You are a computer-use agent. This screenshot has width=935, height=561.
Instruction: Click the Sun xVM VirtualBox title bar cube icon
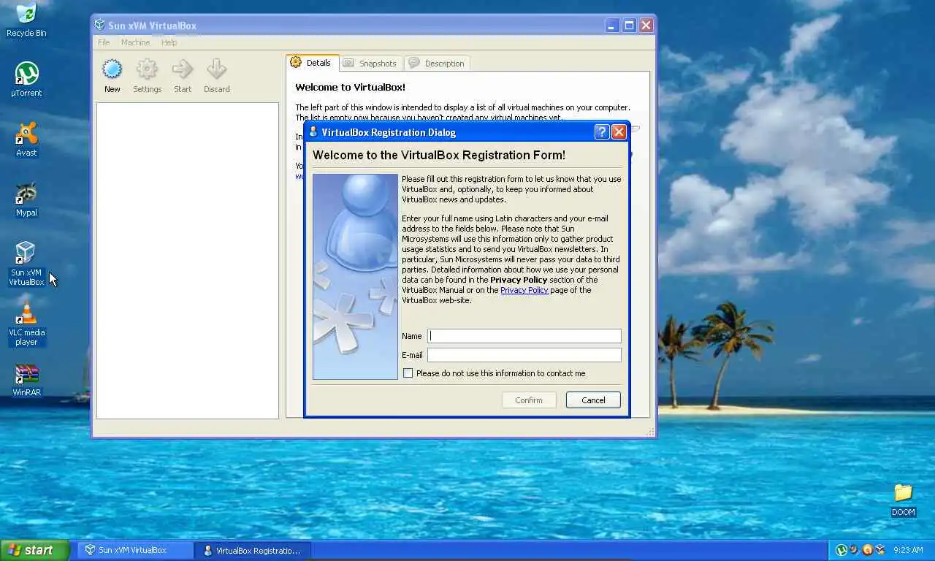click(99, 25)
